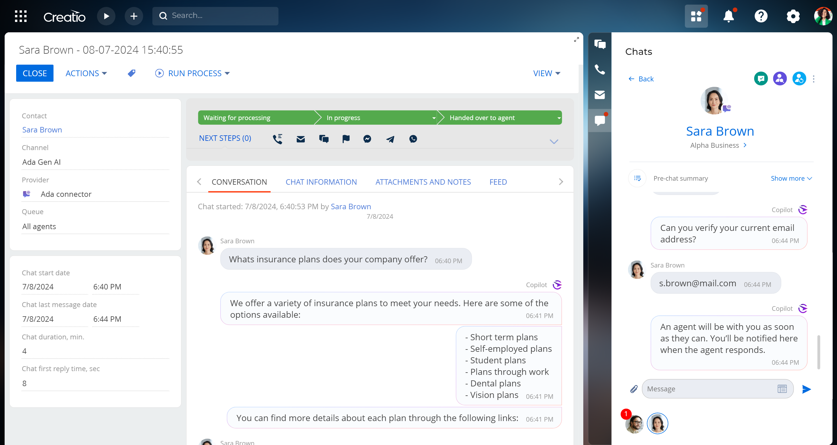Image resolution: width=837 pixels, height=445 pixels.
Task: Click the CLOSE button
Action: click(x=34, y=73)
